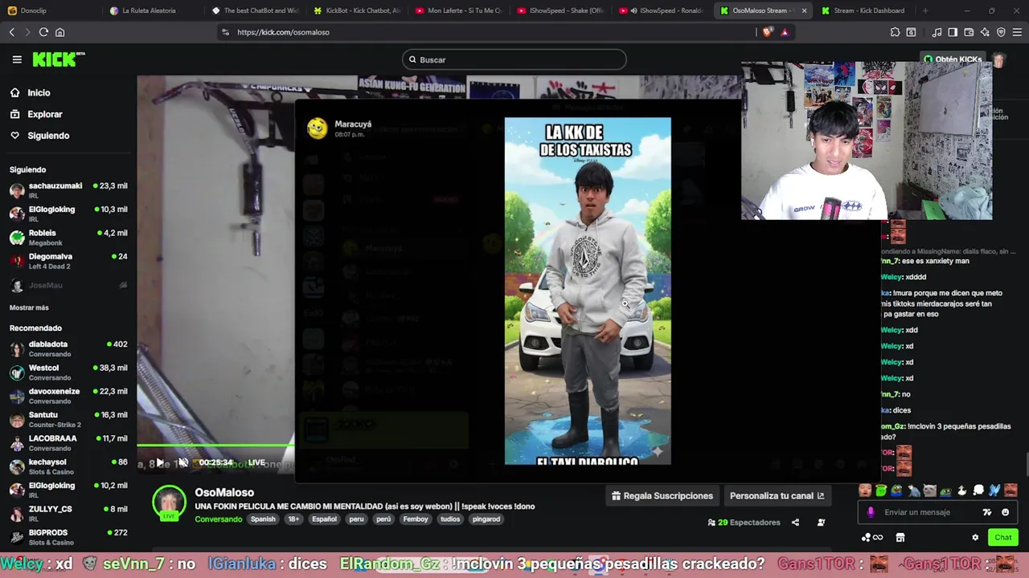This screenshot has width=1029, height=578.
Task: Click the LIVE indicator in the player
Action: [256, 462]
